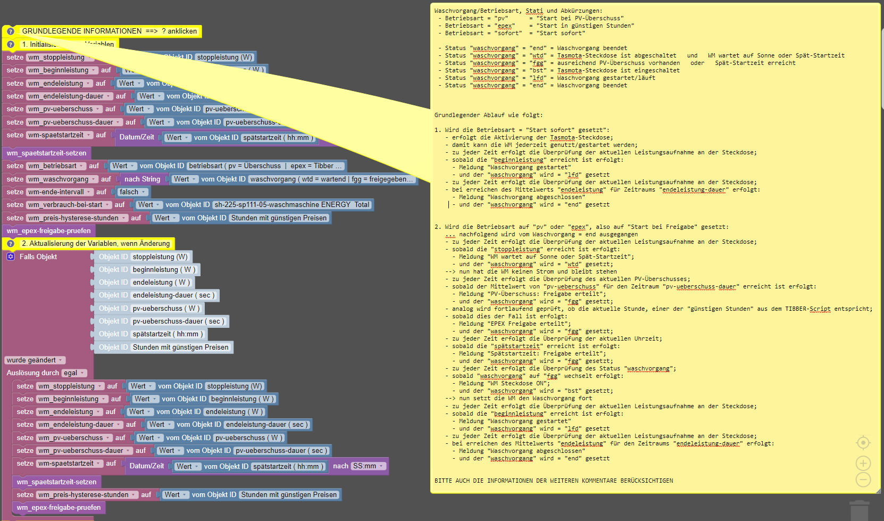Open the wm_betriebsart variable dropdown
Screen dimensions: 884x521
pos(56,166)
